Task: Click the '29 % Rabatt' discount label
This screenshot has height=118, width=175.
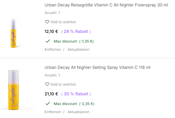Action: click(x=76, y=32)
